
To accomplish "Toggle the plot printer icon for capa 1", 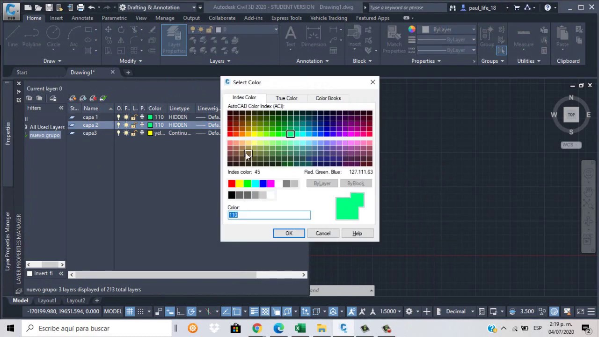I will [x=142, y=117].
